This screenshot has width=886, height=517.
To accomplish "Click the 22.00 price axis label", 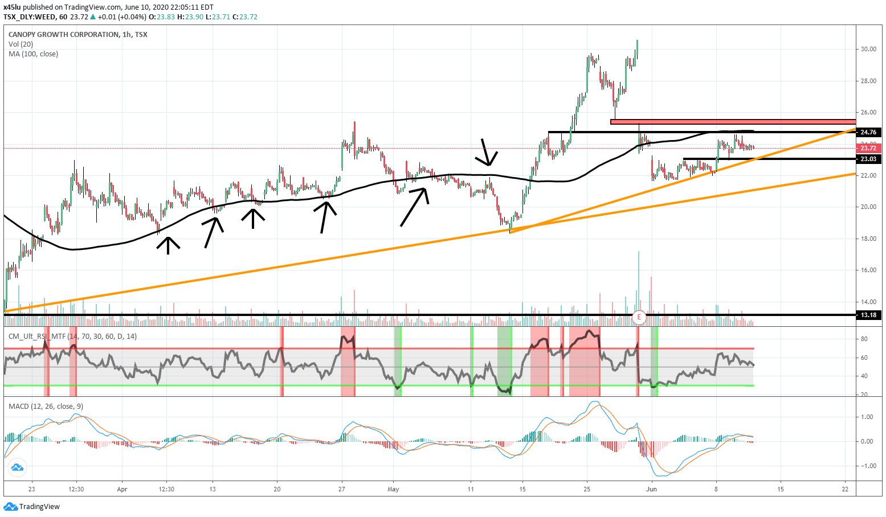I will tap(868, 175).
